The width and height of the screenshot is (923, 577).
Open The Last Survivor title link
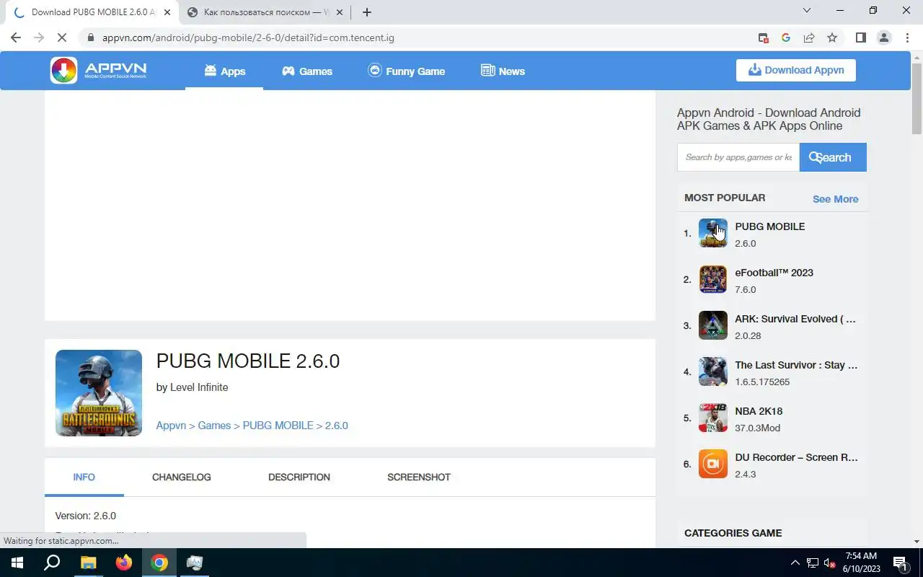point(796,365)
